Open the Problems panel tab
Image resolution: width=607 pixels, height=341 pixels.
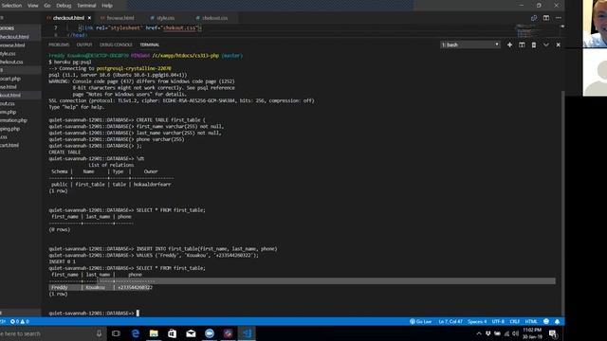click(x=59, y=45)
